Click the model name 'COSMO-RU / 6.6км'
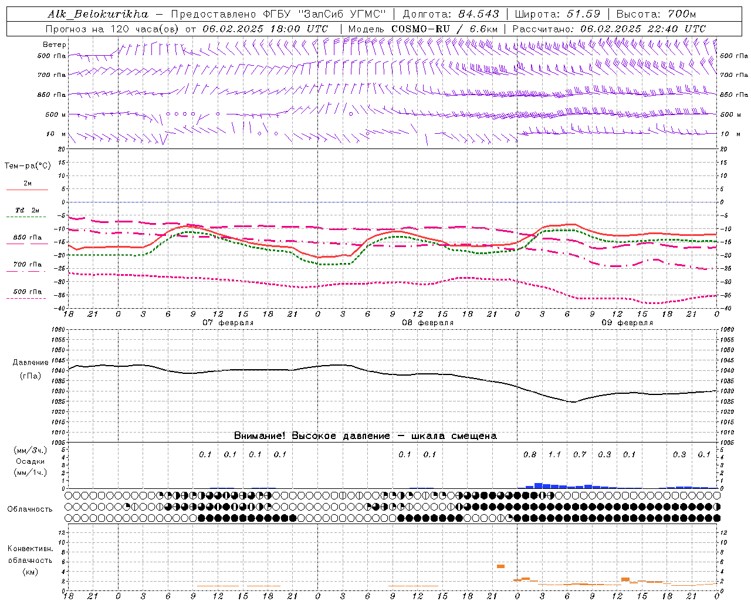751x601 pixels. coord(445,29)
